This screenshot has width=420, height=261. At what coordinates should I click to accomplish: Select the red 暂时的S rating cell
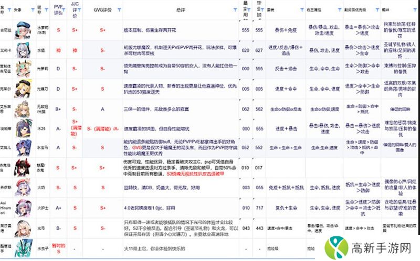58,248
